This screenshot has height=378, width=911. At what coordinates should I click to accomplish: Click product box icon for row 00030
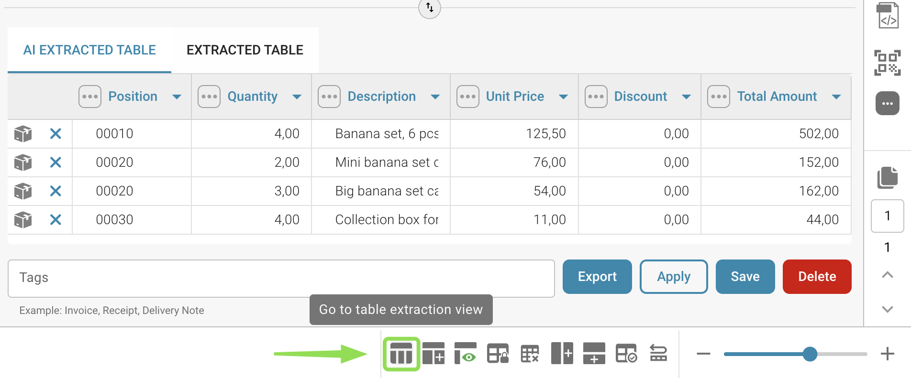point(23,220)
